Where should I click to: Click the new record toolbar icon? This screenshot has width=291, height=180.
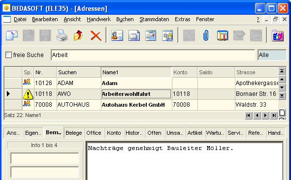point(12,35)
